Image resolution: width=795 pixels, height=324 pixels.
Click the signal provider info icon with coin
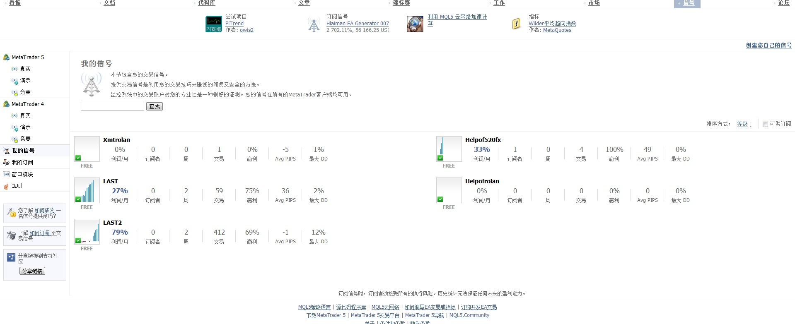[12, 213]
